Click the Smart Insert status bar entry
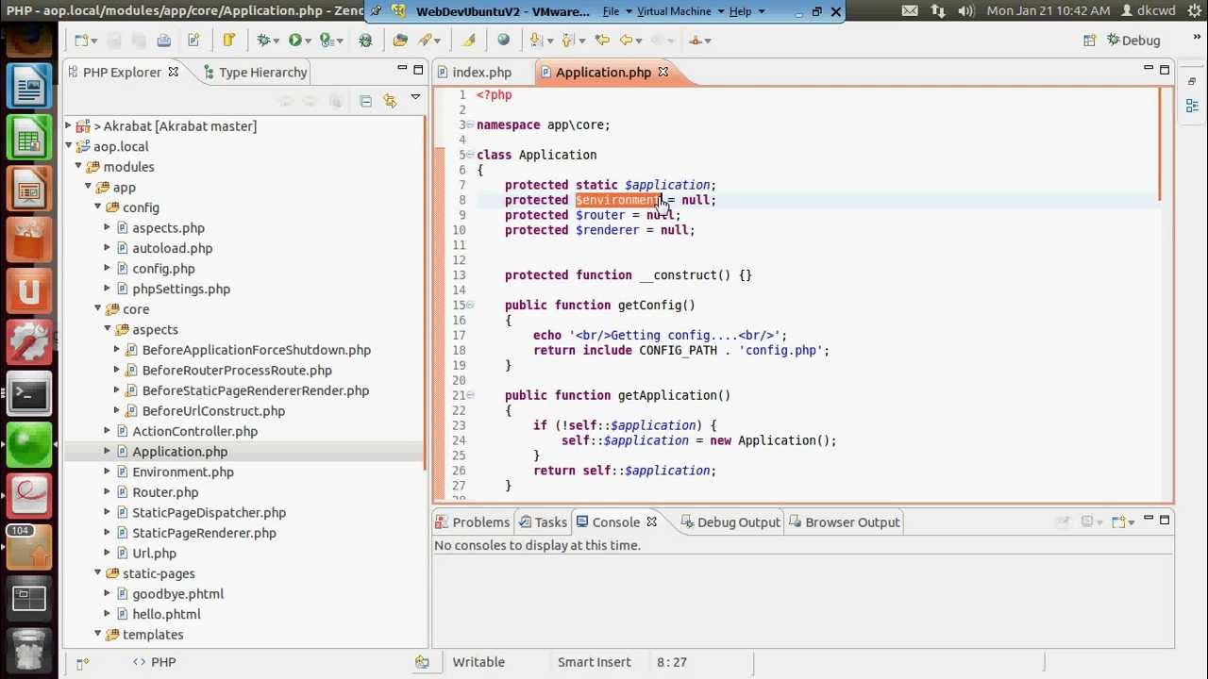Screen dimensions: 1208x679 click(x=594, y=662)
